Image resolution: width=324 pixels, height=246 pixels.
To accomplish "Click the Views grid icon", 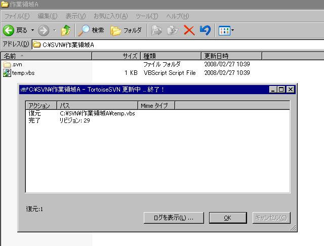I will (224, 30).
